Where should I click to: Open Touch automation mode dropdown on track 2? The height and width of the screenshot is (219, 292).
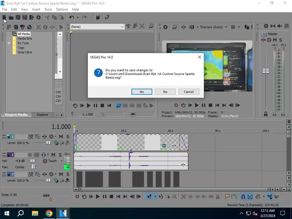(62, 161)
